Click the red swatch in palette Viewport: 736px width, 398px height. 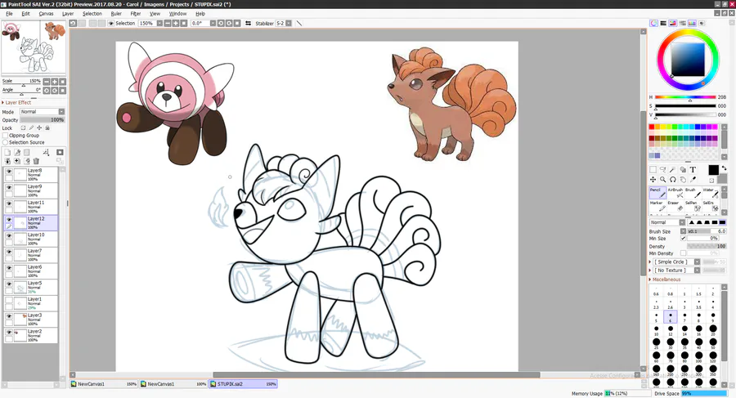click(x=652, y=127)
